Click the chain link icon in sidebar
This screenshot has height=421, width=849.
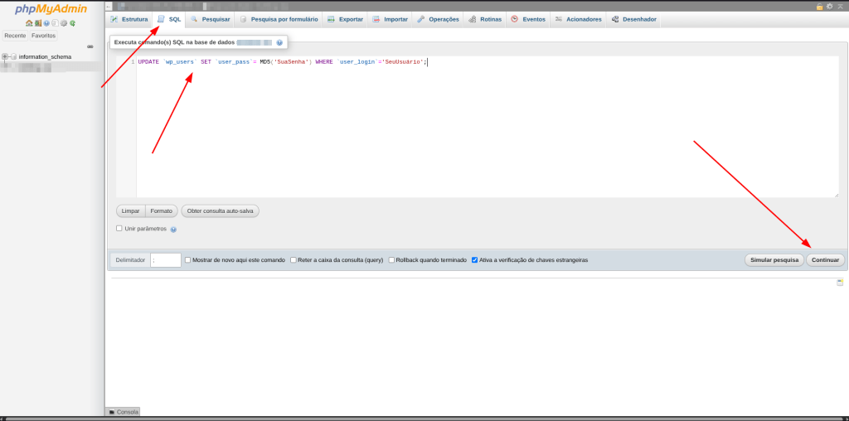[90, 46]
